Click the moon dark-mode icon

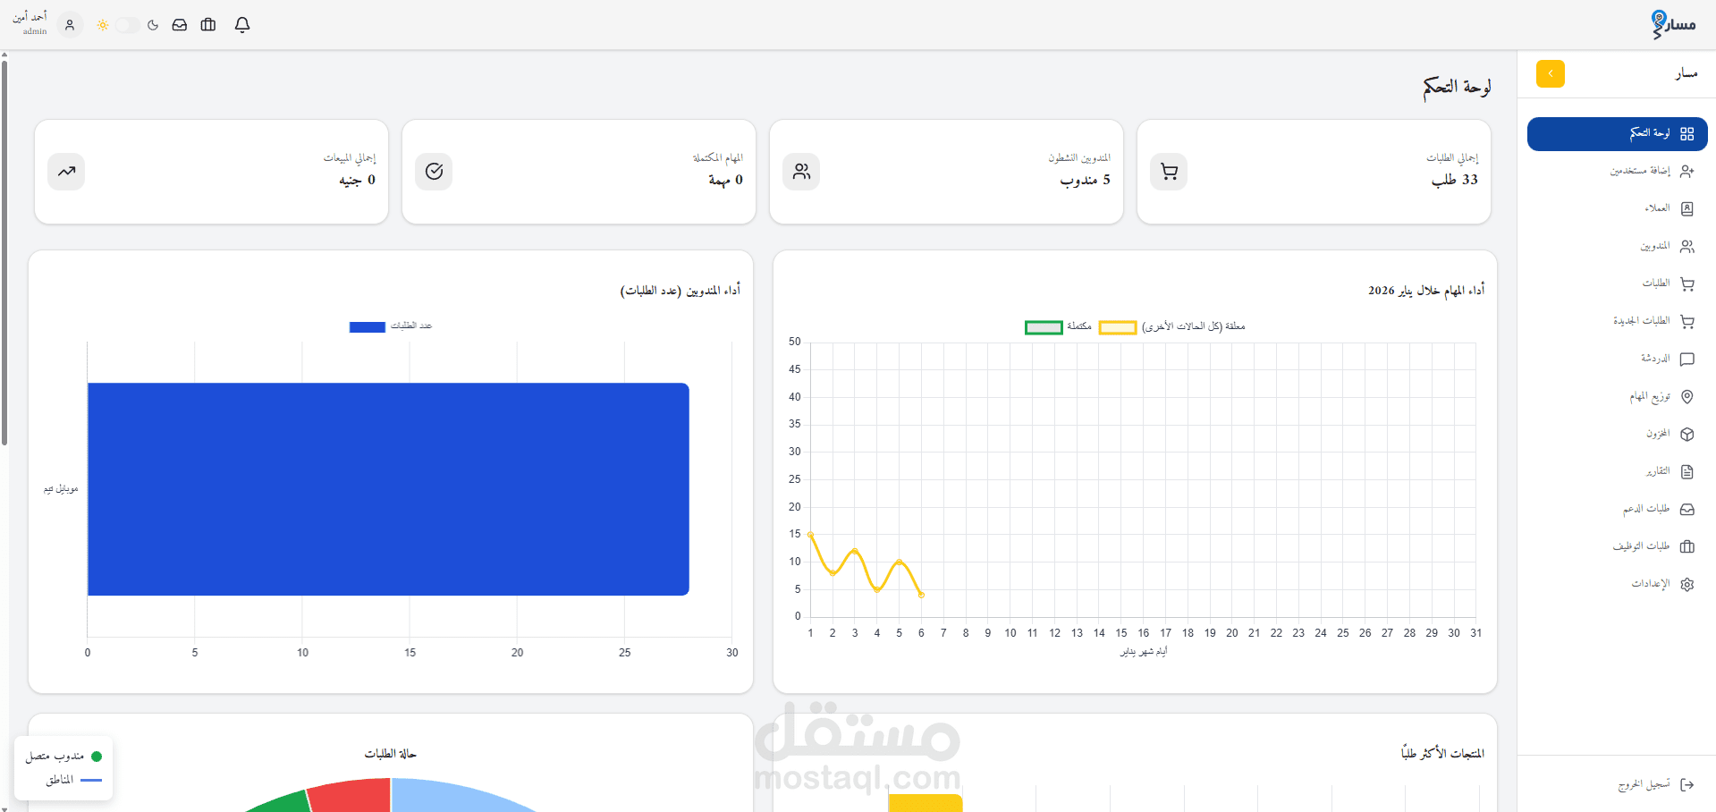[x=153, y=25]
